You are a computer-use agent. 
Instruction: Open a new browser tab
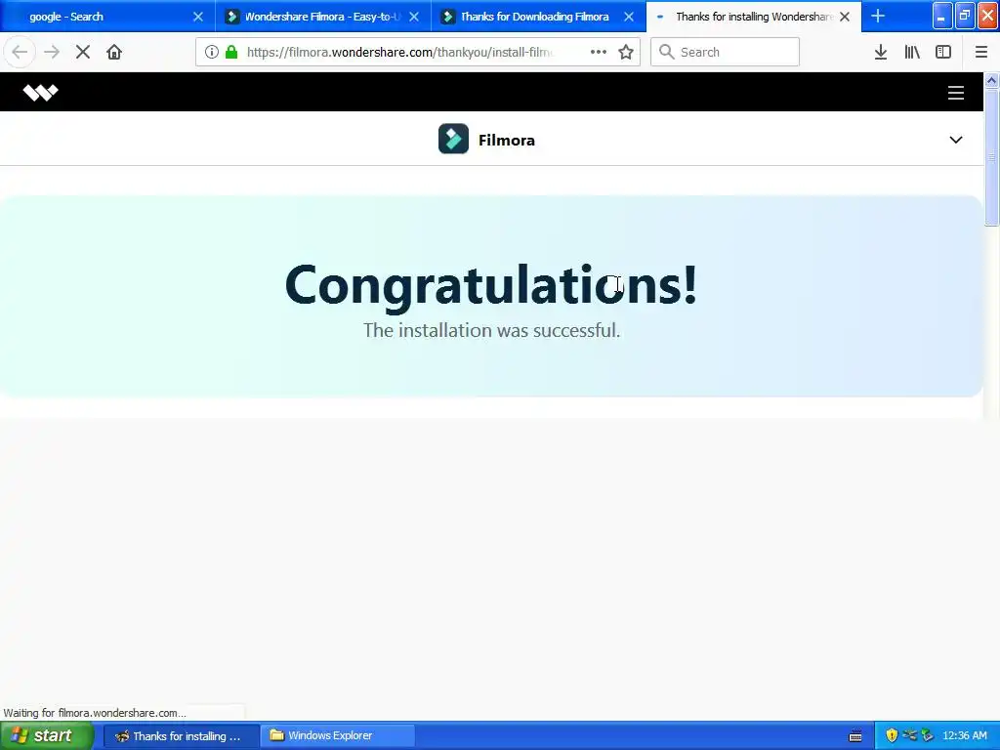coord(878,17)
